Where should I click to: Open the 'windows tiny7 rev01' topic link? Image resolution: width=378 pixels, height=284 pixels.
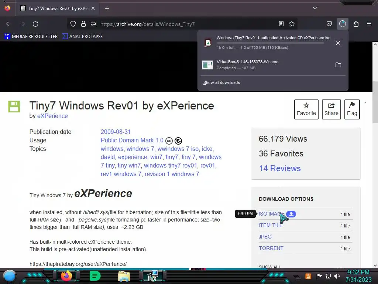pos(170,165)
